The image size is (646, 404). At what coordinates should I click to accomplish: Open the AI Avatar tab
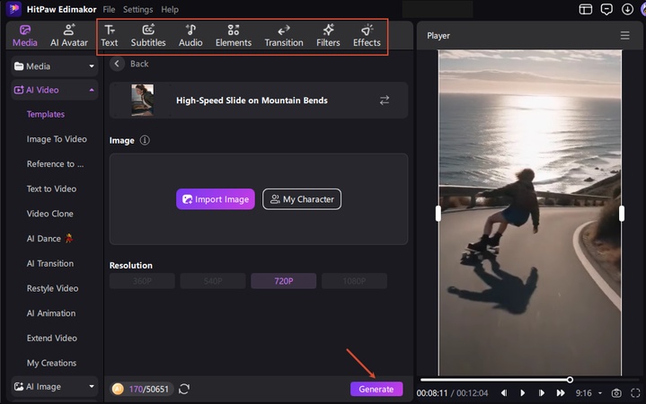pos(69,36)
